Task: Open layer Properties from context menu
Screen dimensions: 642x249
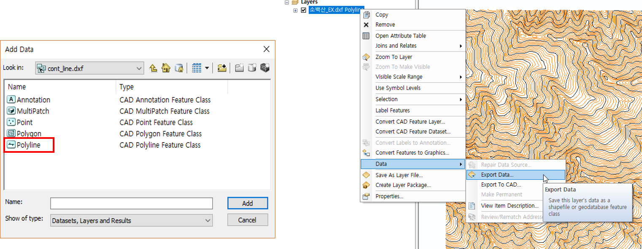Action: pyautogui.click(x=413, y=196)
